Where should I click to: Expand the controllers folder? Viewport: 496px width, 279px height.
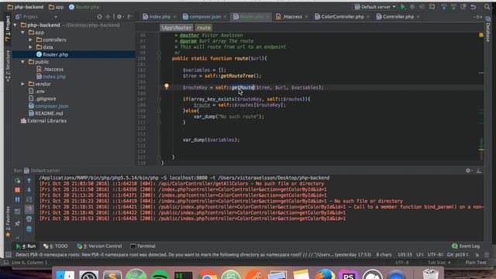point(30,40)
